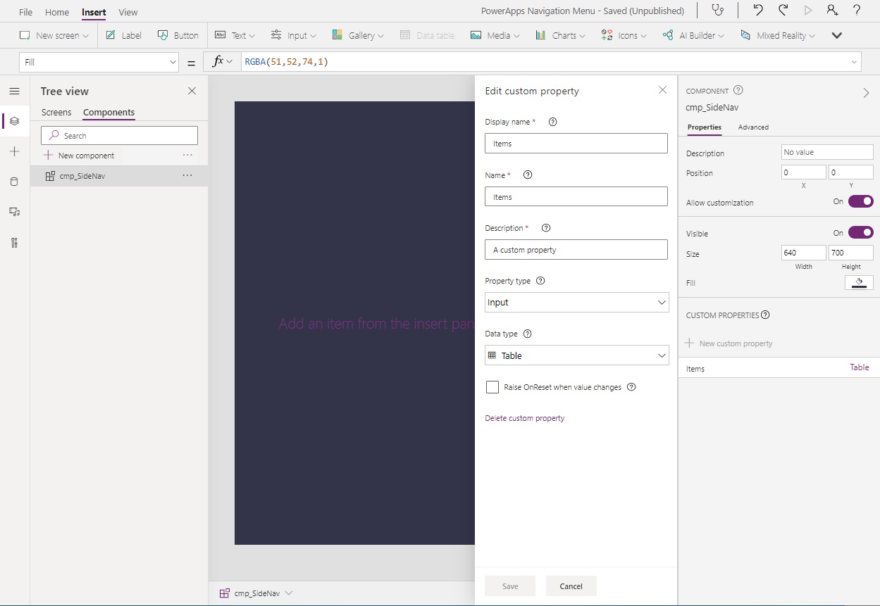Image resolution: width=880 pixels, height=606 pixels.
Task: Switch to the Advanced tab in the component pane
Action: coord(753,127)
